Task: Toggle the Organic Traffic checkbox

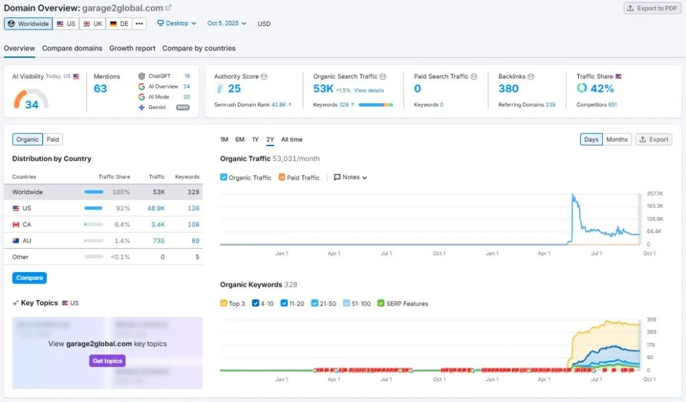Action: tap(224, 177)
